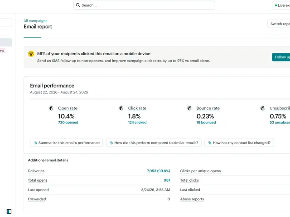This screenshot has height=217, width=290.
Task: Ask how this performed compared to similar emails
Action: 154,143
